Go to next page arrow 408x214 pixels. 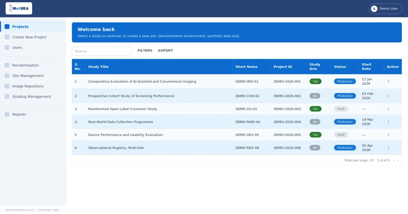click(x=398, y=160)
